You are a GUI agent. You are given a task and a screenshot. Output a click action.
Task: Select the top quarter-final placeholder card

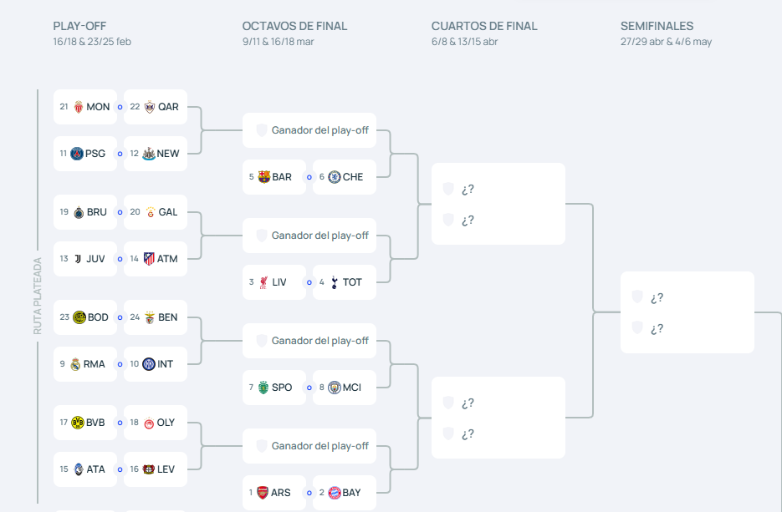click(x=498, y=204)
